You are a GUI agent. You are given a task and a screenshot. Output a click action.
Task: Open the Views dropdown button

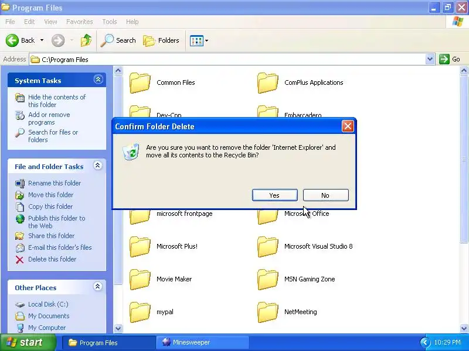pyautogui.click(x=199, y=40)
